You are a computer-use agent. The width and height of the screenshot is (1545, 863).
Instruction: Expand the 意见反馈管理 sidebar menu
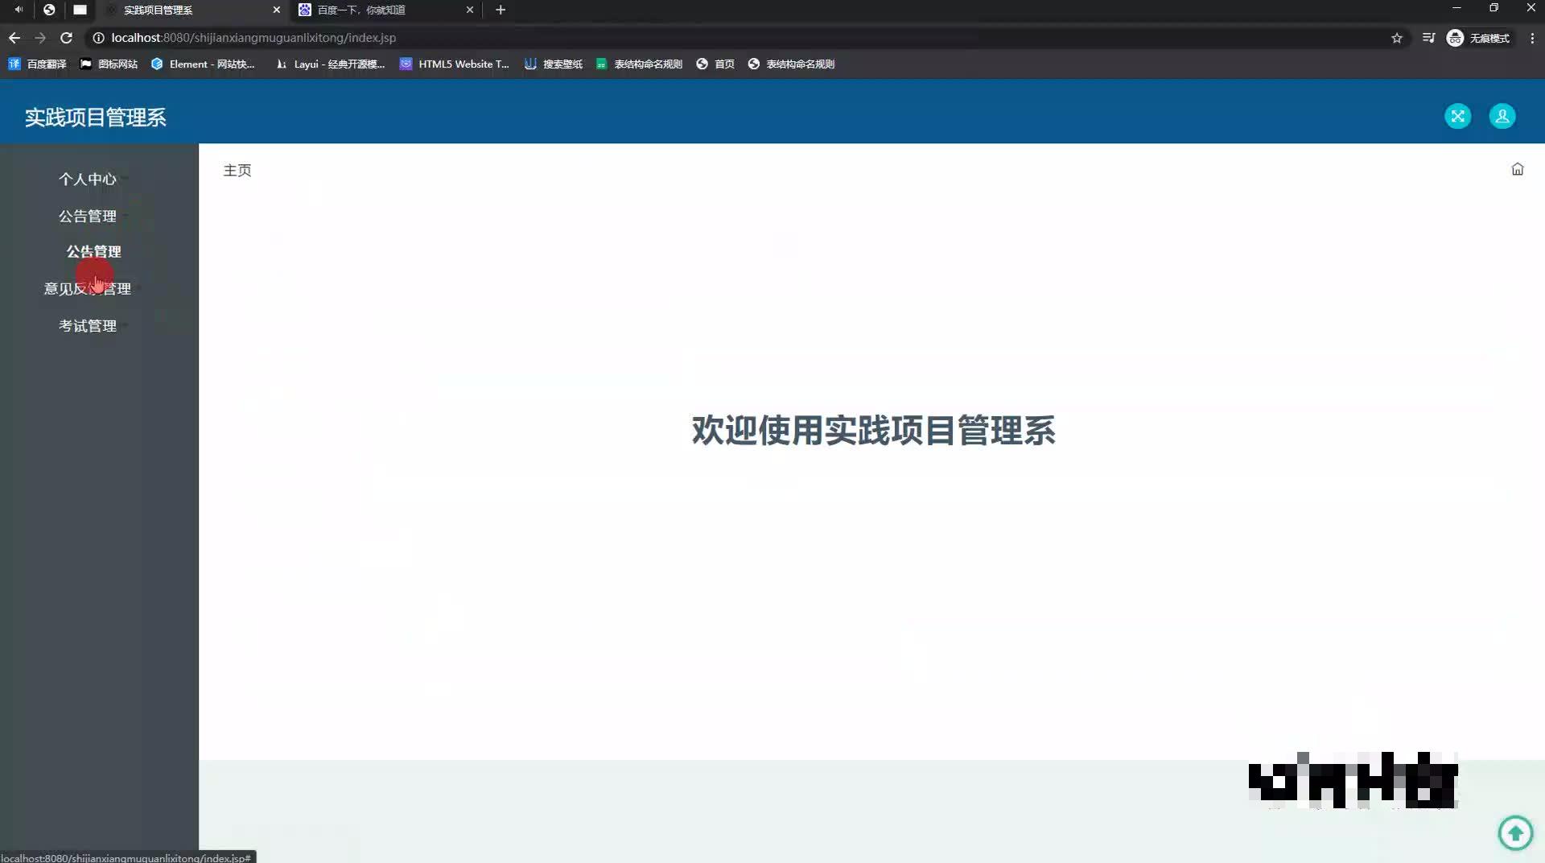pos(87,288)
